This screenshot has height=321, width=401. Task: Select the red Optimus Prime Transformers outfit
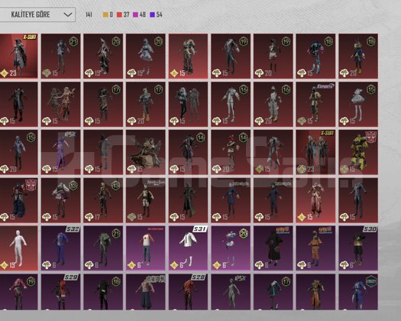pyautogui.click(x=18, y=200)
